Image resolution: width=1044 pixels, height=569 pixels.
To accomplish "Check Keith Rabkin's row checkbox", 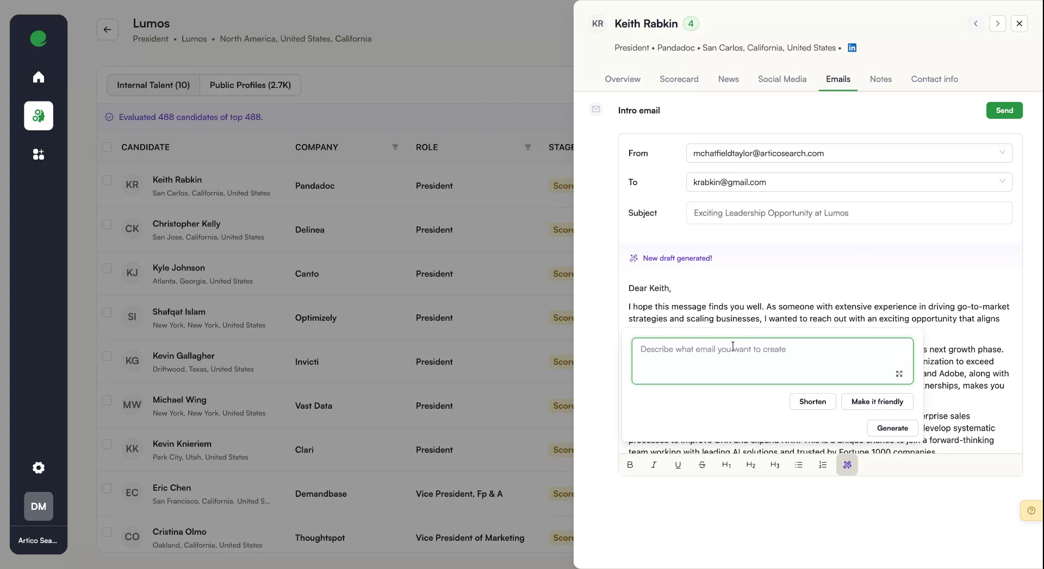I will pyautogui.click(x=107, y=180).
